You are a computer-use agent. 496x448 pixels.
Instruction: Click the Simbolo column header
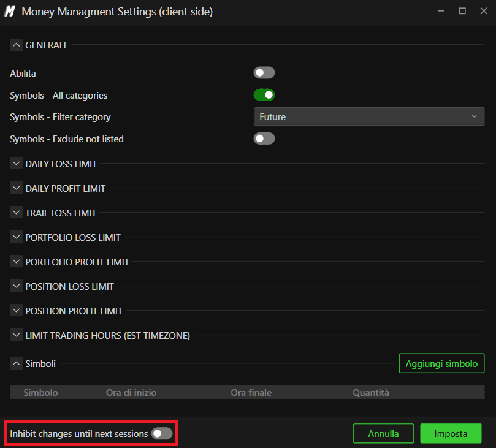40,392
